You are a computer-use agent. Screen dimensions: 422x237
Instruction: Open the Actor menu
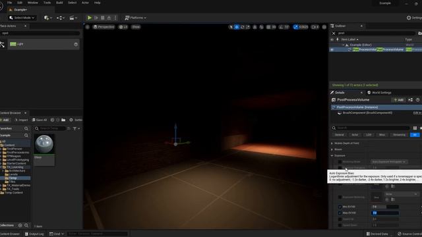tap(85, 3)
